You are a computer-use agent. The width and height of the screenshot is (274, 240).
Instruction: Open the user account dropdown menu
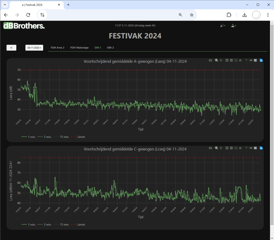coord(234,25)
